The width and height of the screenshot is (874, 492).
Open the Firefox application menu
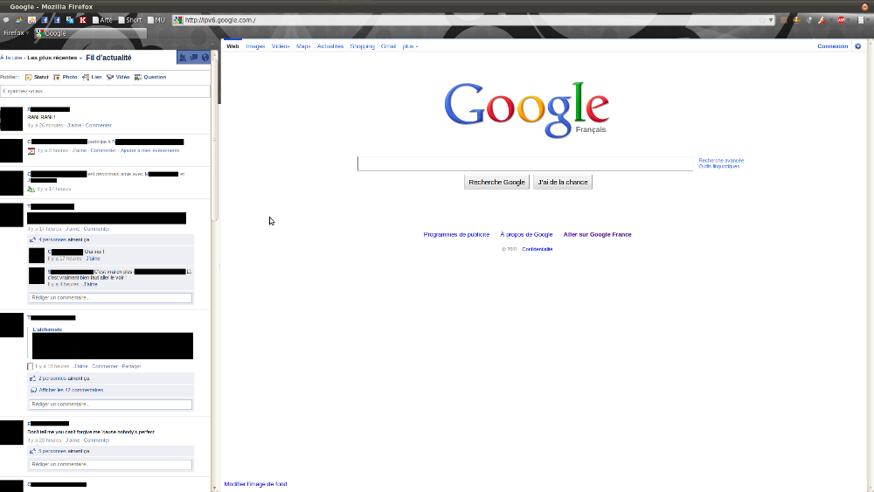(16, 33)
